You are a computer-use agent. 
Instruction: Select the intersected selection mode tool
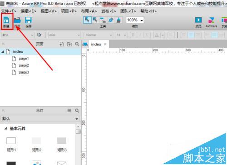pos(87,20)
